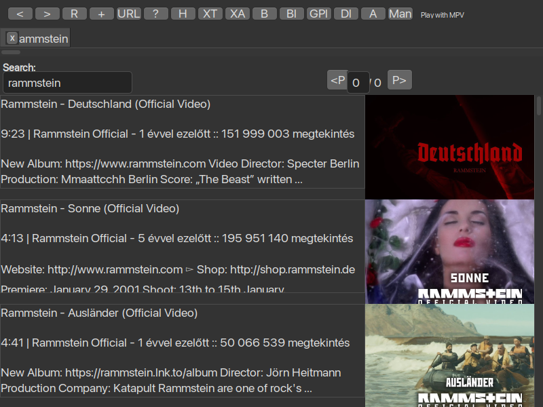The height and width of the screenshot is (407, 543).
Task: Open the 'H' toolbar button
Action: 183,14
